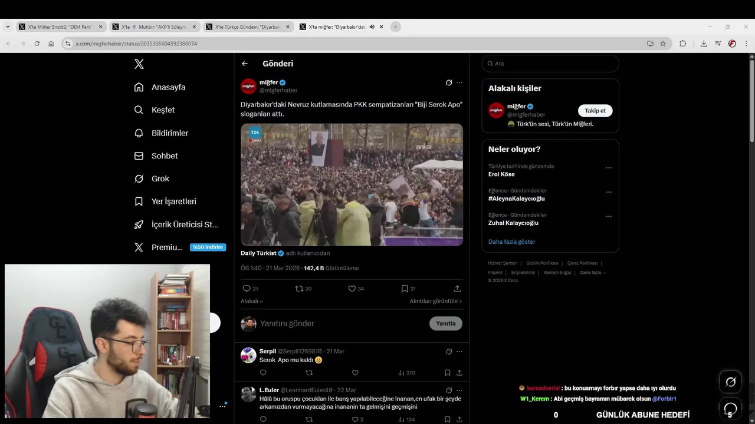Expand the Alakalı sort dropdown
The height and width of the screenshot is (424, 755).
(x=252, y=301)
